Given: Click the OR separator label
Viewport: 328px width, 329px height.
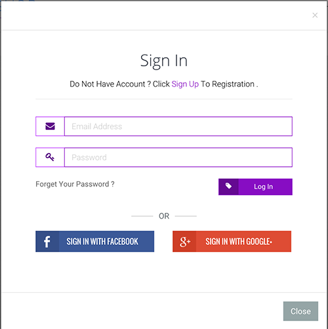Looking at the screenshot, I should [164, 216].
